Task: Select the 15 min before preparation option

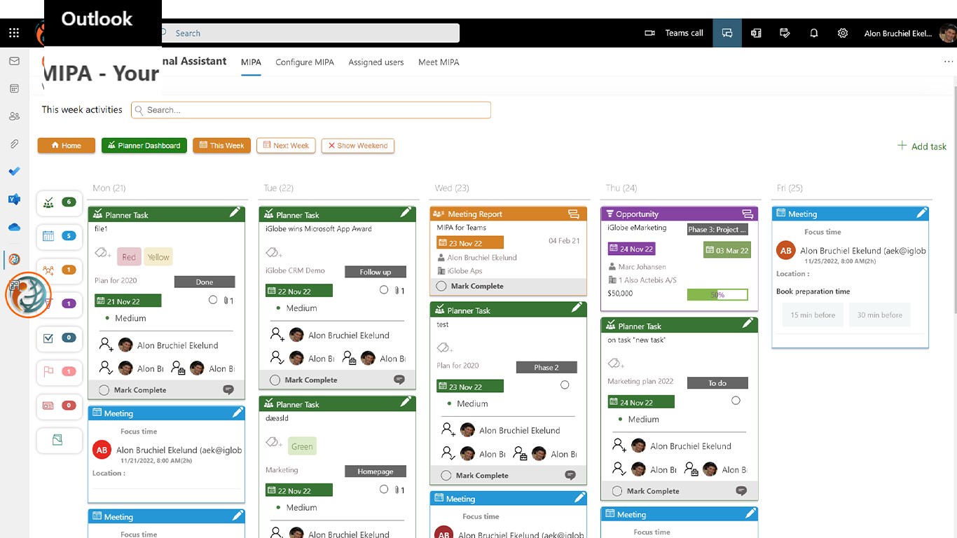Action: (813, 315)
